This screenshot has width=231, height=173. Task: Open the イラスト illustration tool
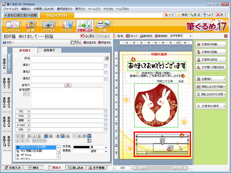point(67,26)
